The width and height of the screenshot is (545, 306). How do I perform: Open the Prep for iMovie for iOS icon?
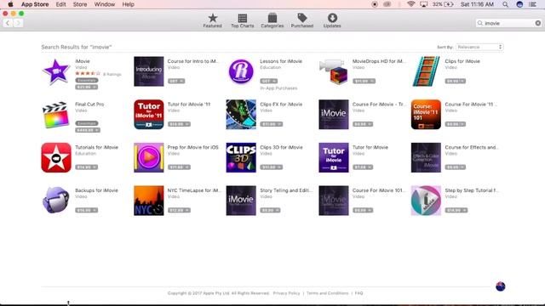point(149,157)
